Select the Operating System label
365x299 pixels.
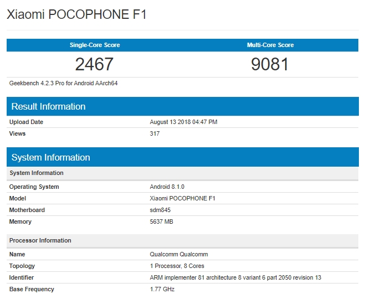point(34,187)
